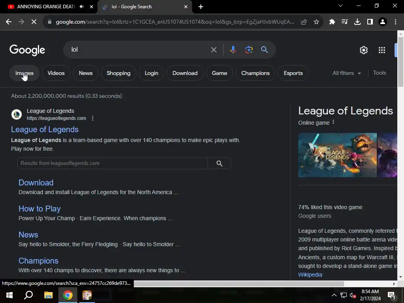Apply the Login filter chip
Viewport: 404px width, 303px height.
[151, 73]
